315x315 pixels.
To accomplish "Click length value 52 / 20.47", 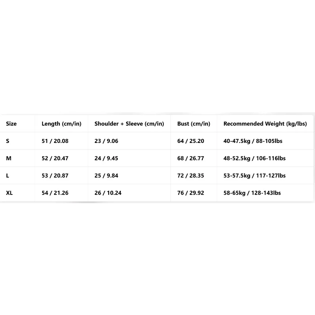I will 55,158.
